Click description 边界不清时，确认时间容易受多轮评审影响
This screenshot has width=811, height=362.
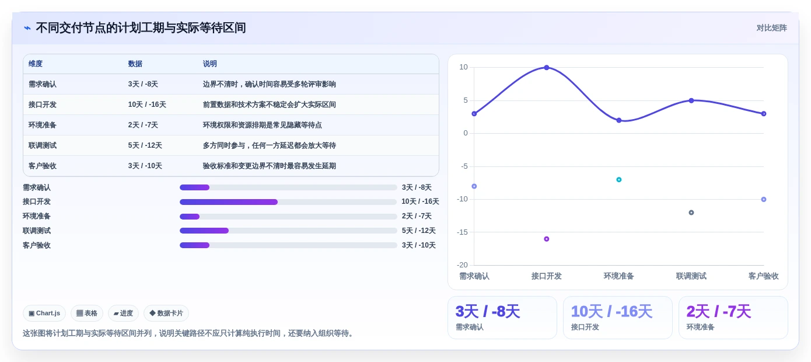click(270, 84)
